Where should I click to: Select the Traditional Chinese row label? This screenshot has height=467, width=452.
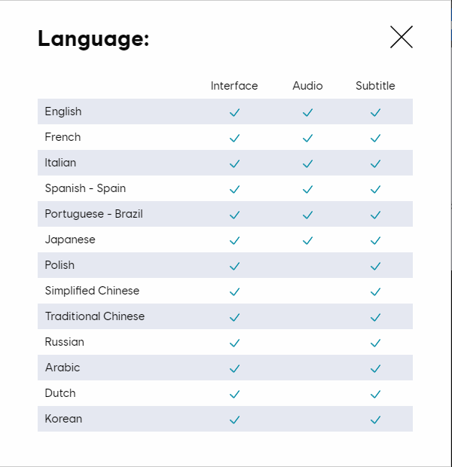(x=95, y=316)
